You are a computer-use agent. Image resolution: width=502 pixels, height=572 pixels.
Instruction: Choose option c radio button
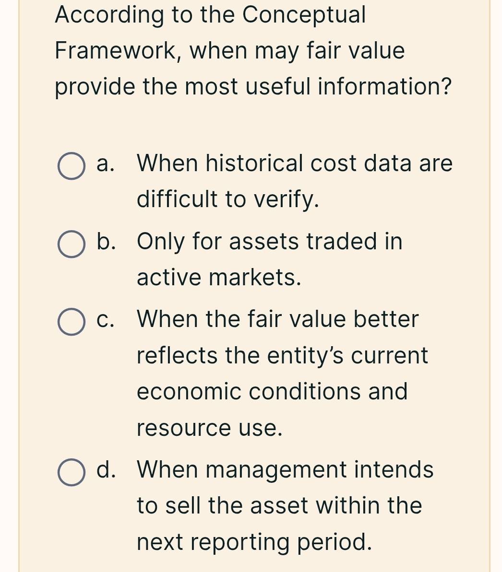pyautogui.click(x=72, y=322)
